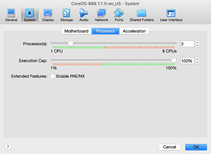
Task: Click the processor count input field
Action: click(x=187, y=44)
